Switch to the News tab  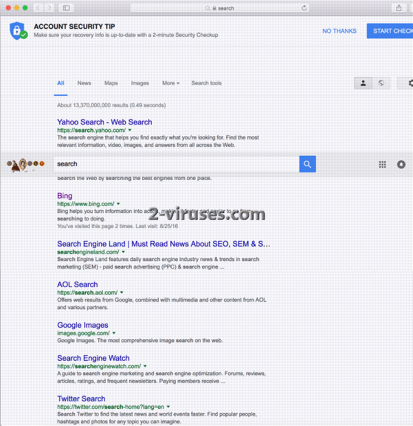pos(84,83)
